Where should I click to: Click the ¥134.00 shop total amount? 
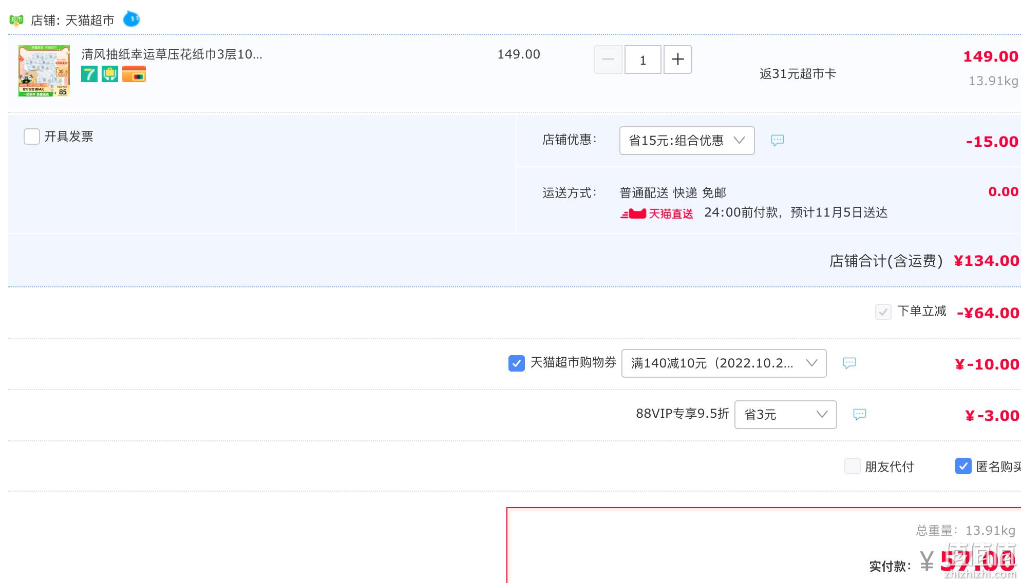pos(986,261)
